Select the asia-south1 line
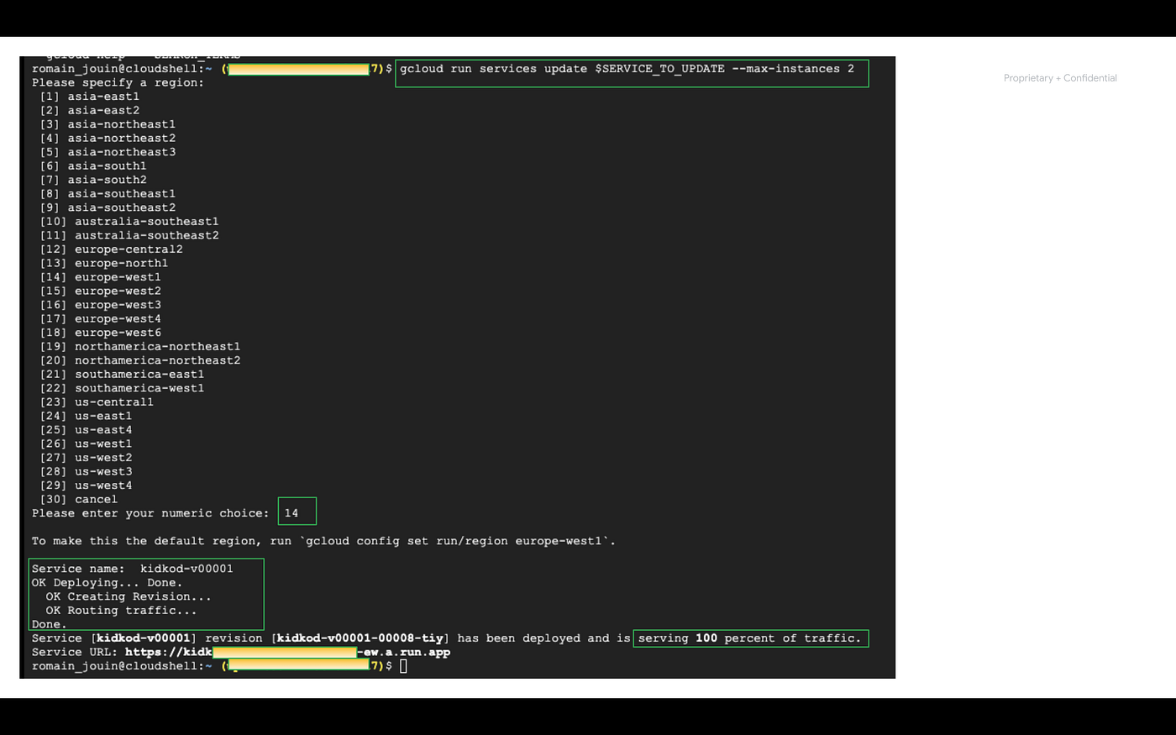The height and width of the screenshot is (735, 1176). tap(93, 165)
